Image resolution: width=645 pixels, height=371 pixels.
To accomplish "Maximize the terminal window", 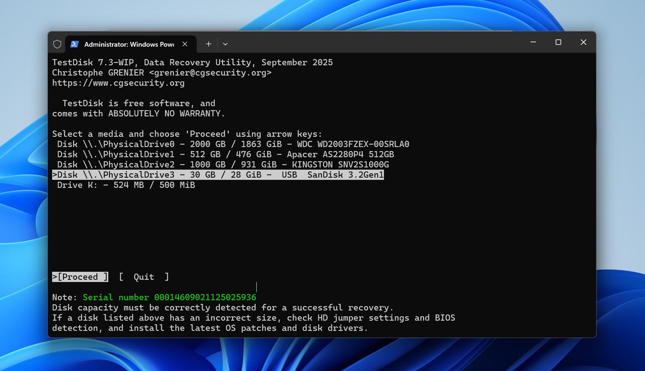I will pyautogui.click(x=558, y=42).
